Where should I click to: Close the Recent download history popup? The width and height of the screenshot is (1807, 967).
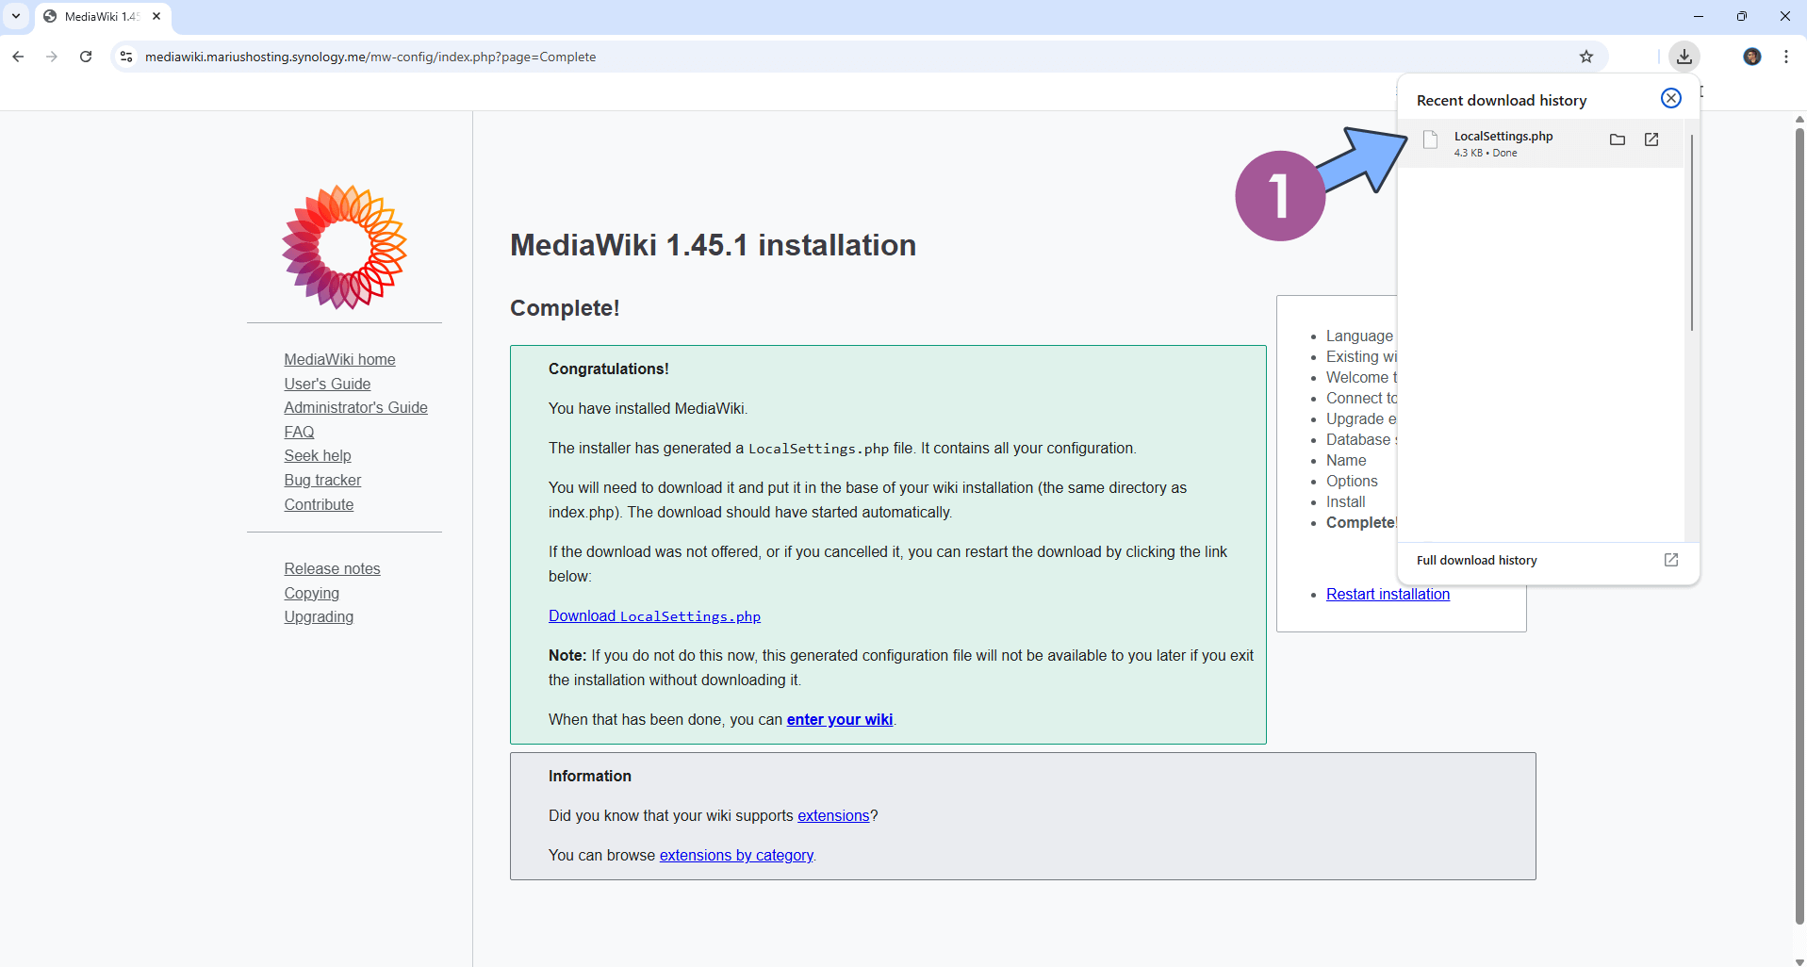tap(1671, 98)
